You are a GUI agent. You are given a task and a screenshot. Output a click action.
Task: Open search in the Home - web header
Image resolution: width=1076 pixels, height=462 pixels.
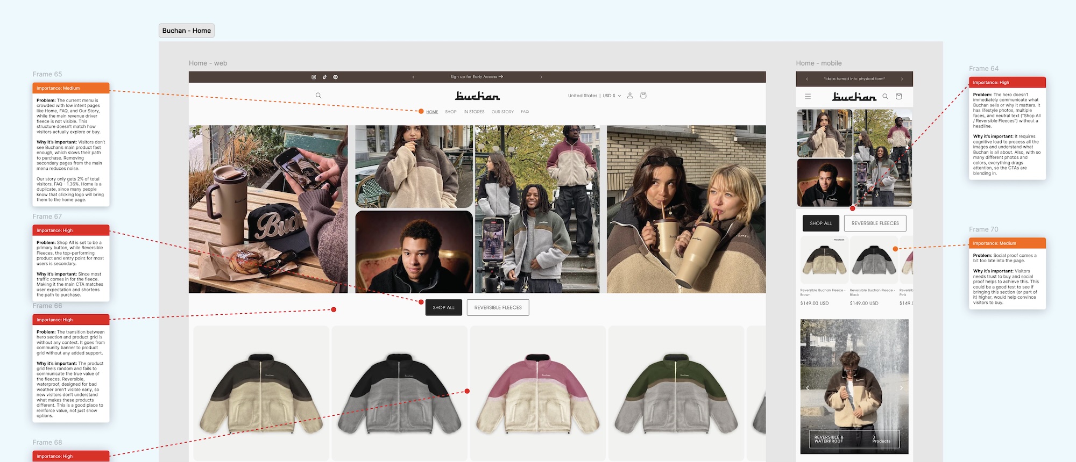tap(318, 96)
